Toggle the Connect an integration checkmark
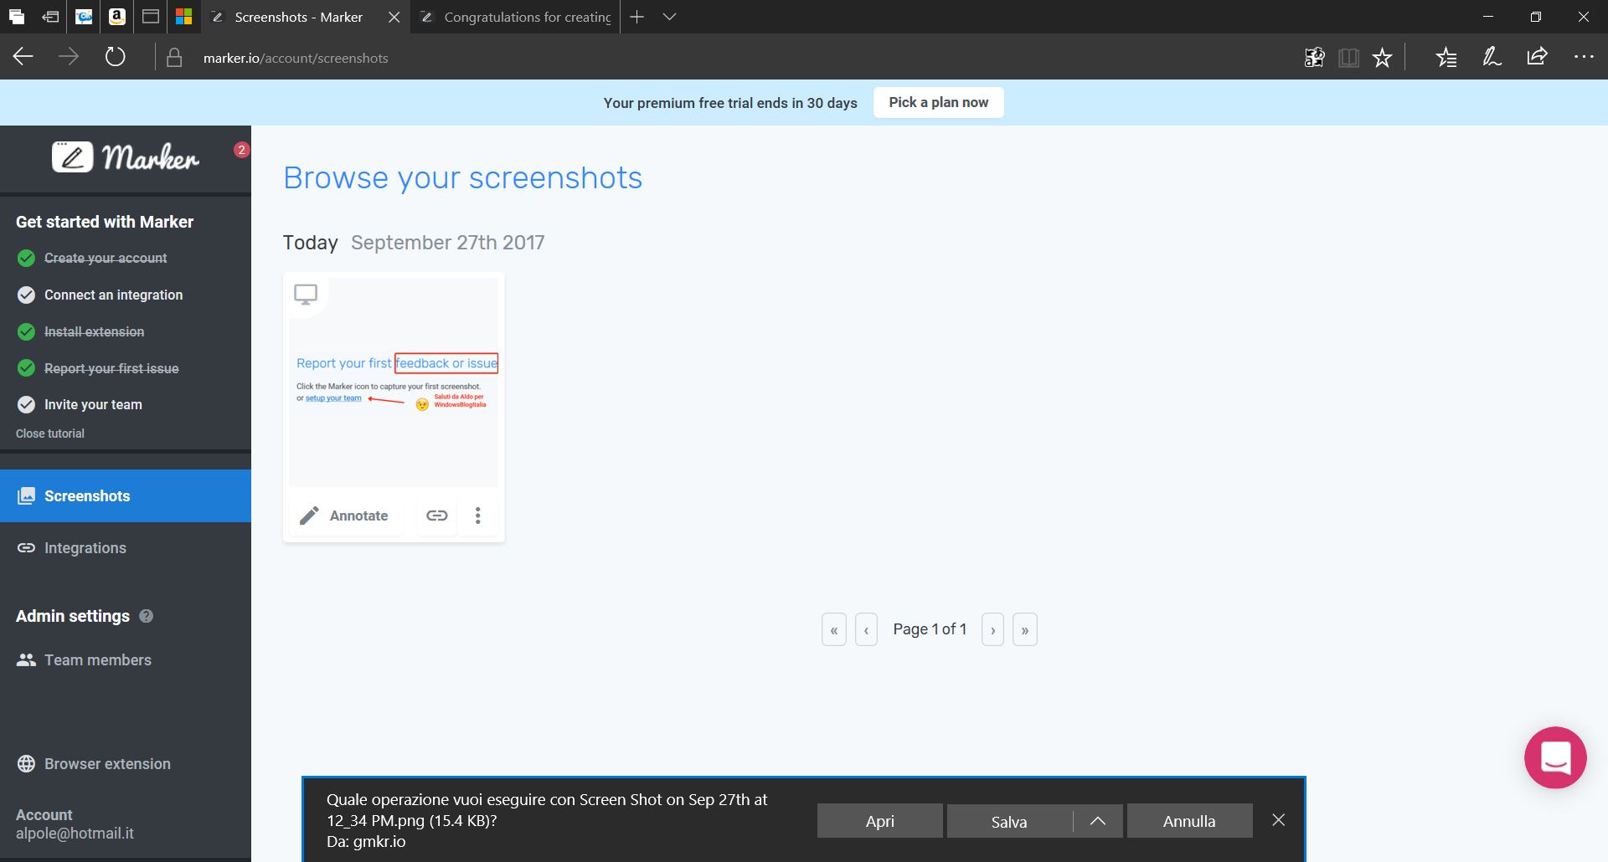 26,295
